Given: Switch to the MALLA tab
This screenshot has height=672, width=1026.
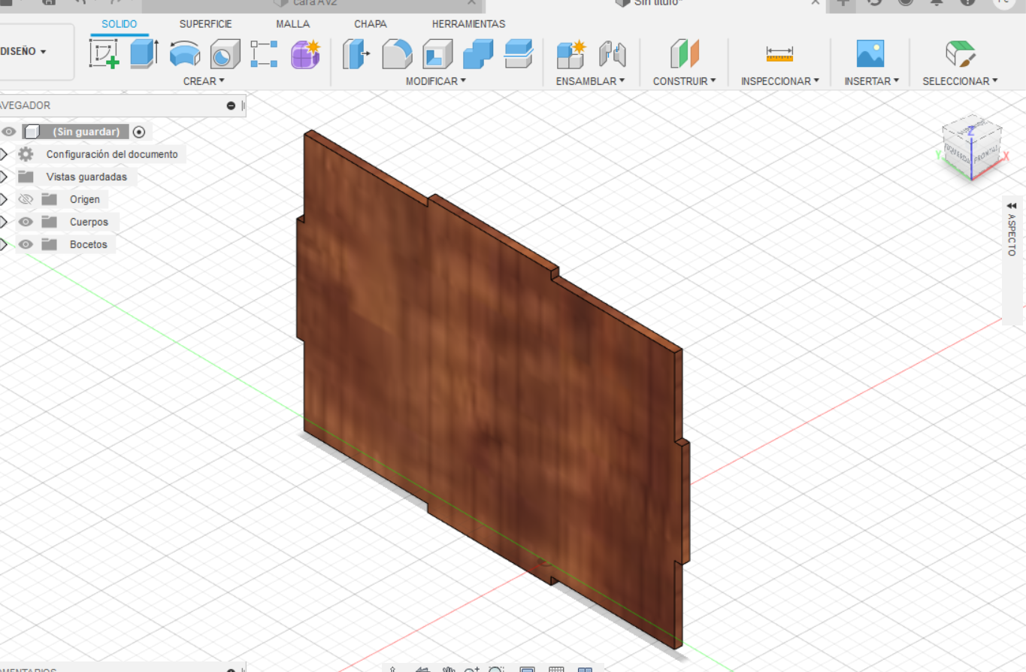Looking at the screenshot, I should tap(293, 24).
